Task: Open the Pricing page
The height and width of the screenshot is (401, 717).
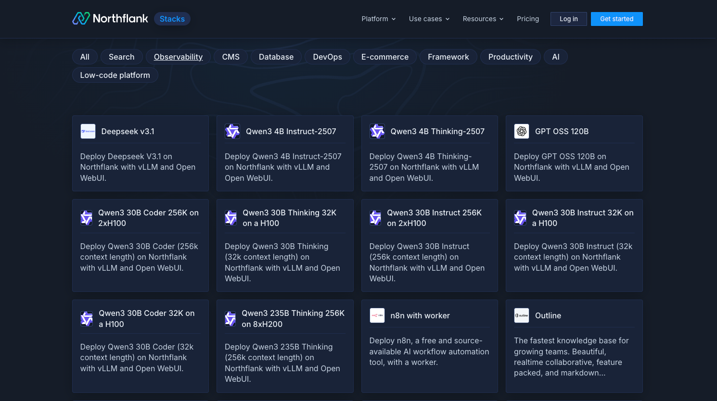Action: click(x=528, y=19)
